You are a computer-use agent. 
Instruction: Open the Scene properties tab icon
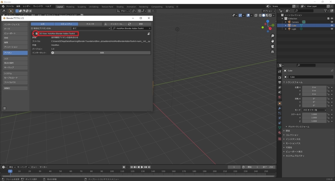(x=279, y=92)
